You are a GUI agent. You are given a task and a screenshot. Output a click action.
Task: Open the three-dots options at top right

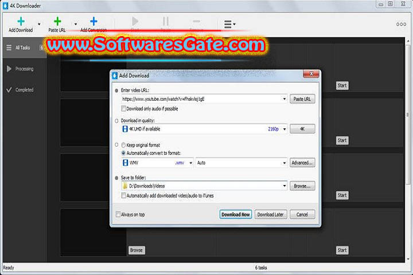pos(401,24)
